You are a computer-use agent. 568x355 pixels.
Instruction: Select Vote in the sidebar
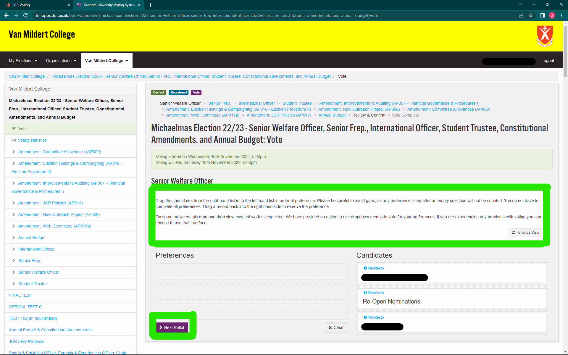point(70,129)
